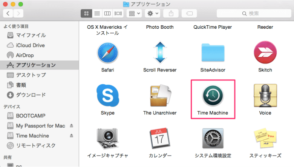Go forward with the right arrow button

[18, 13]
